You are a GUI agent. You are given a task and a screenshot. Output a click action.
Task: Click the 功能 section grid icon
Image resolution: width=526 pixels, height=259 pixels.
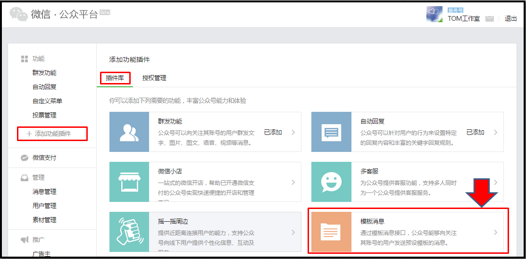(24, 59)
